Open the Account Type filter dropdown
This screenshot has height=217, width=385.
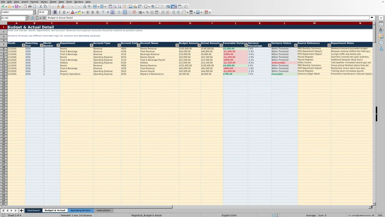119,45
